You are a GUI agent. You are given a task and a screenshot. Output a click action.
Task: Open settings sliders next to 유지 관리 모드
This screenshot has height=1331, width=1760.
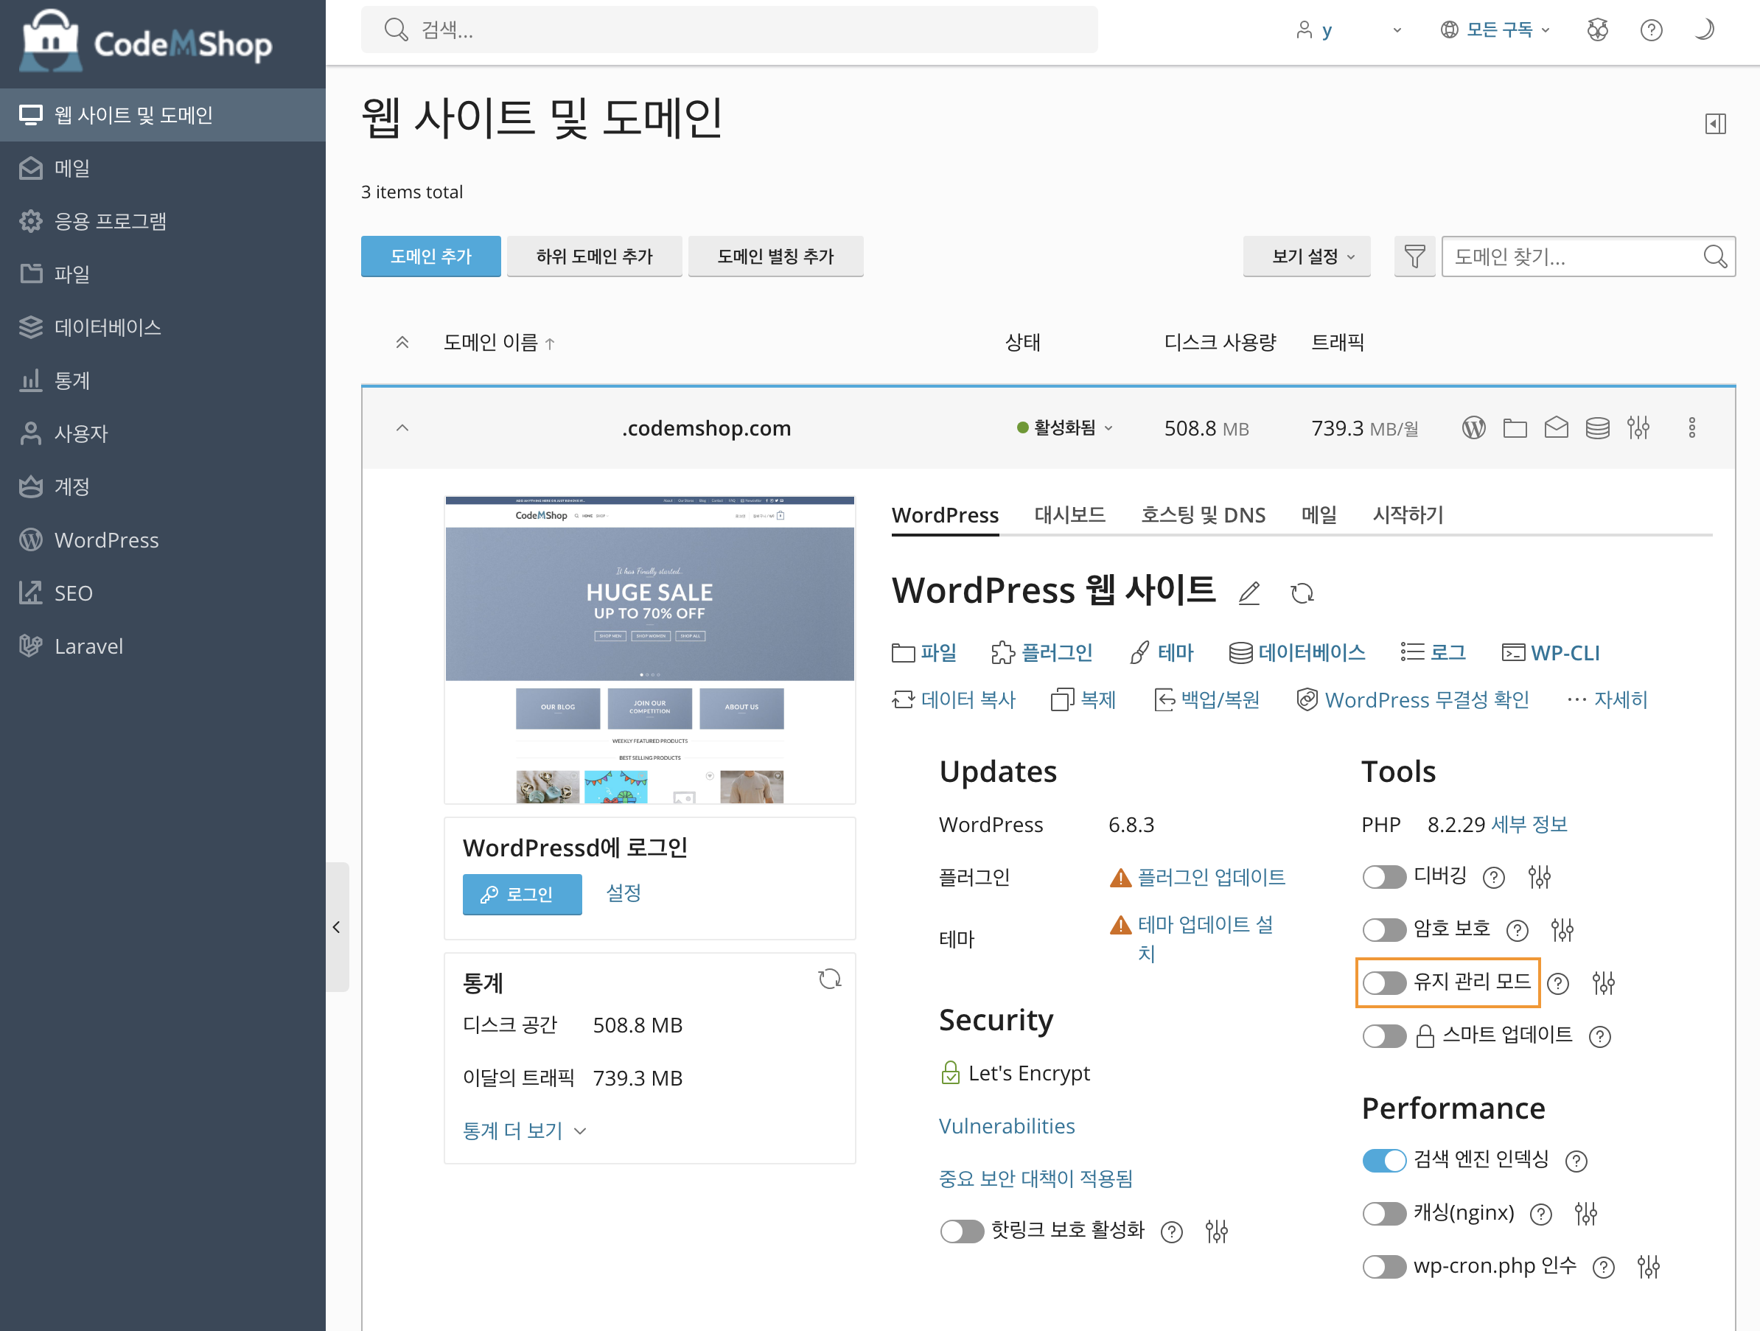pyautogui.click(x=1603, y=983)
